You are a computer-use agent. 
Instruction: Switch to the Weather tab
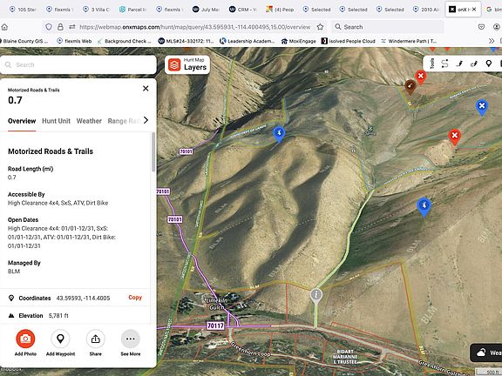[x=89, y=121]
